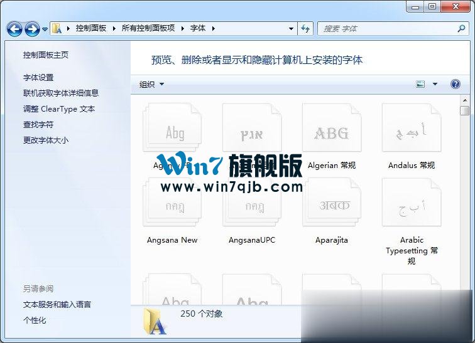Select the Agency FB font icon
This screenshot has width=475, height=343.
click(172, 127)
